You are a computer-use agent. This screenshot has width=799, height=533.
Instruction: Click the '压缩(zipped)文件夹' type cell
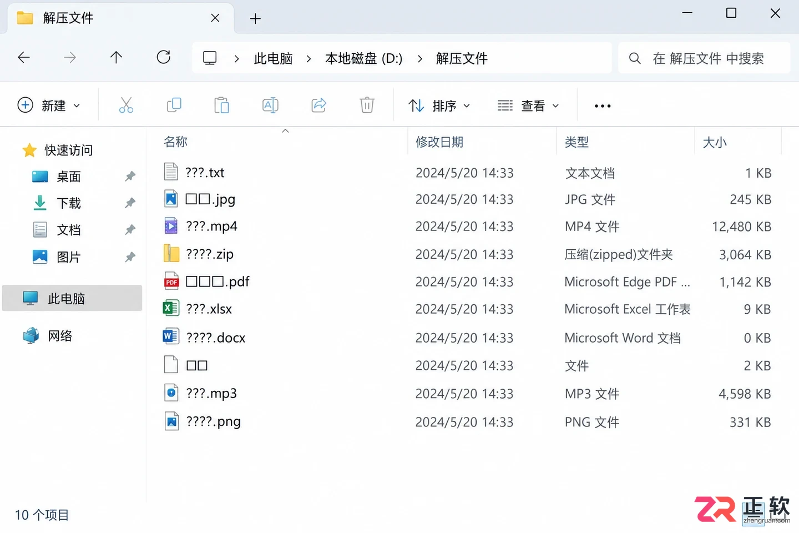619,254
